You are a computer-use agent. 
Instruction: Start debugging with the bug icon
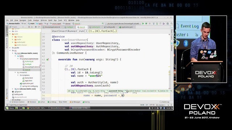[146, 23]
